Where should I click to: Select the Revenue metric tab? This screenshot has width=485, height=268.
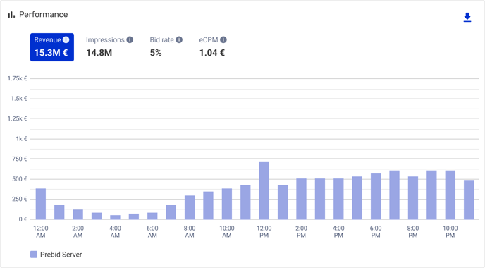tap(52, 47)
